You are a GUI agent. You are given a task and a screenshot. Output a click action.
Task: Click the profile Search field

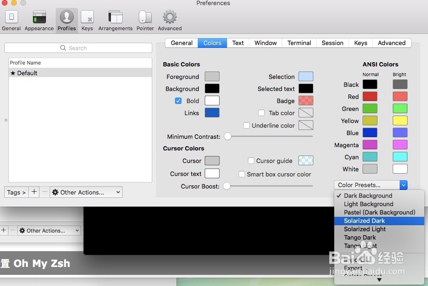click(x=78, y=48)
